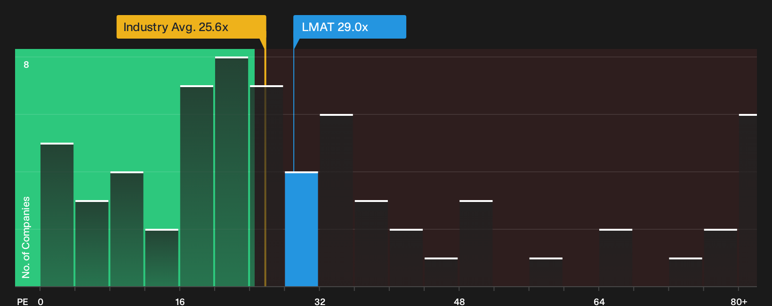Click the dark bar starting at PE 48
The width and height of the screenshot is (772, 306).
click(476, 243)
